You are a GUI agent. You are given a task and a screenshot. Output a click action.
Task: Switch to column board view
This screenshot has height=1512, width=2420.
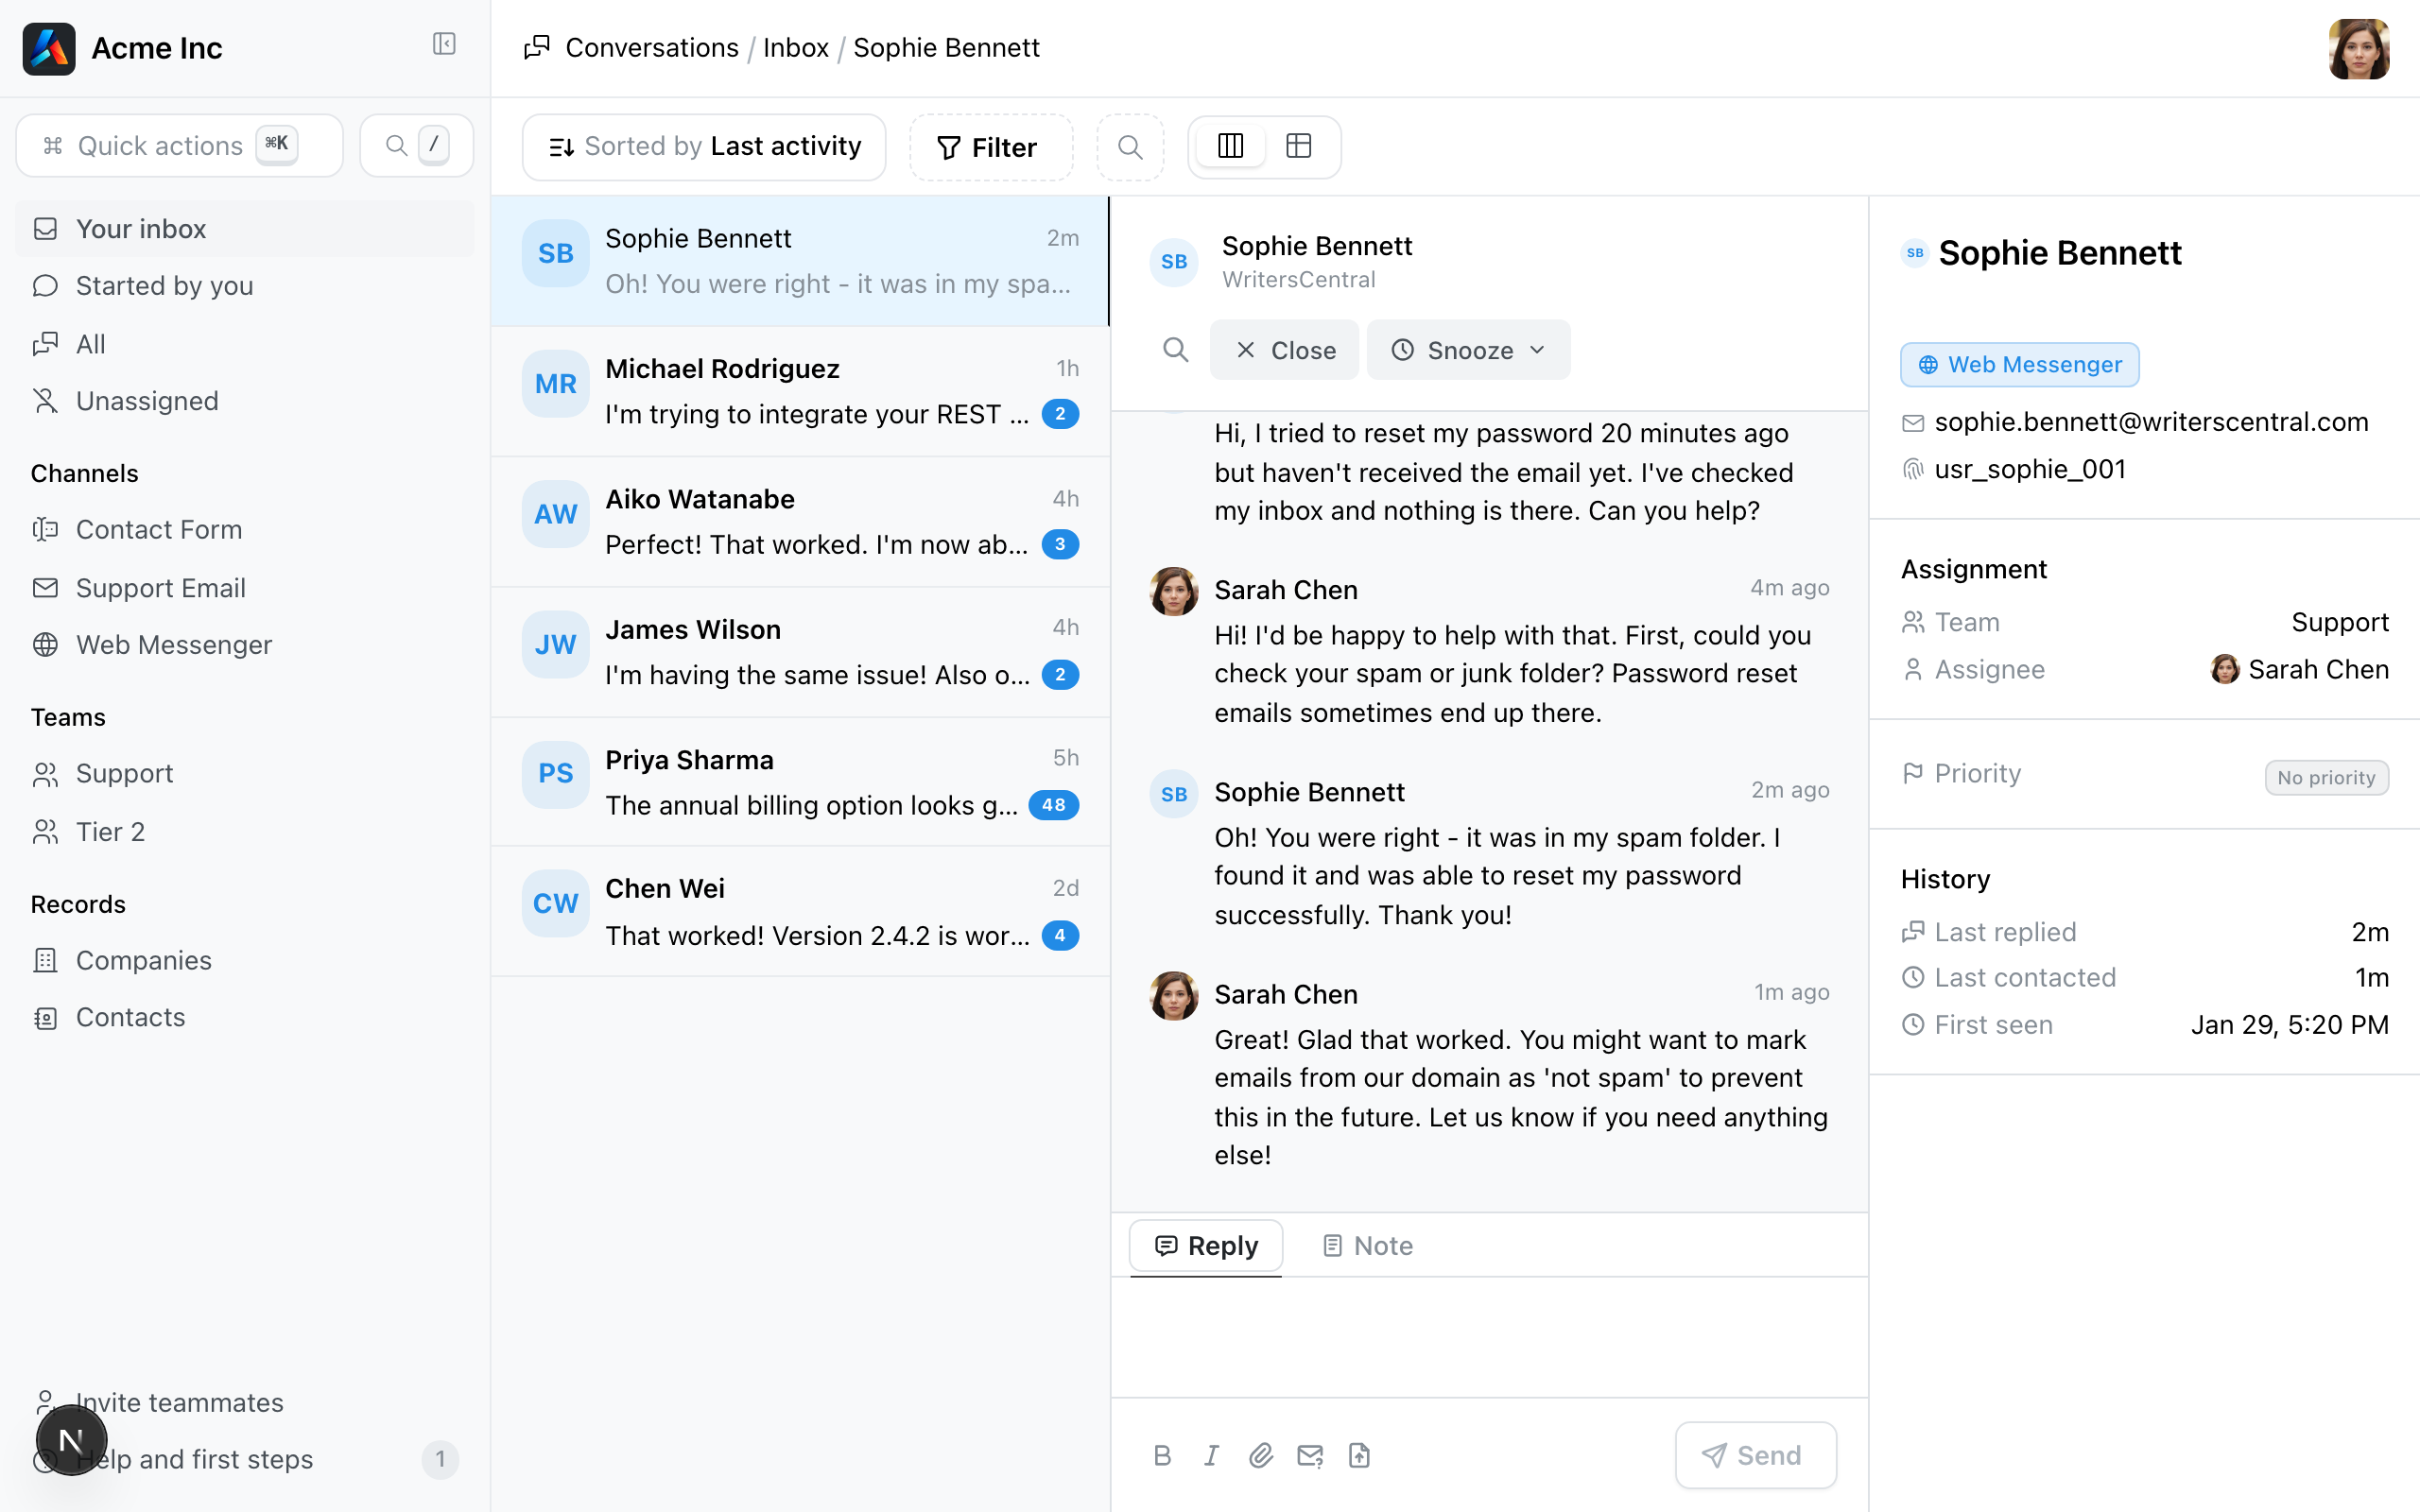[1231, 146]
